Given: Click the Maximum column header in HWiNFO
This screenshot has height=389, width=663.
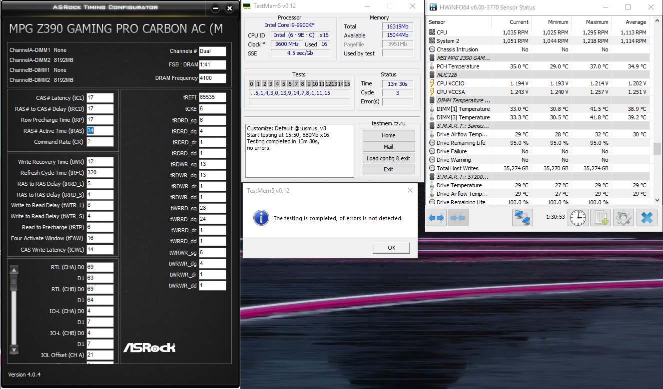Looking at the screenshot, I should 591,22.
